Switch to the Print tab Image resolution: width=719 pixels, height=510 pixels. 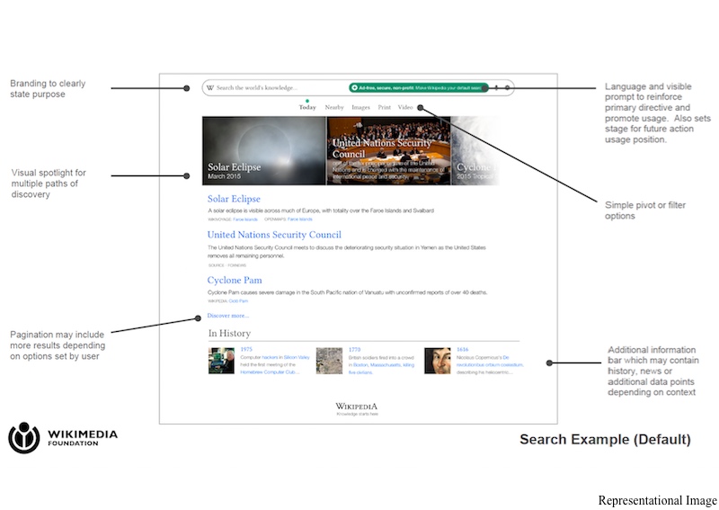tap(385, 107)
